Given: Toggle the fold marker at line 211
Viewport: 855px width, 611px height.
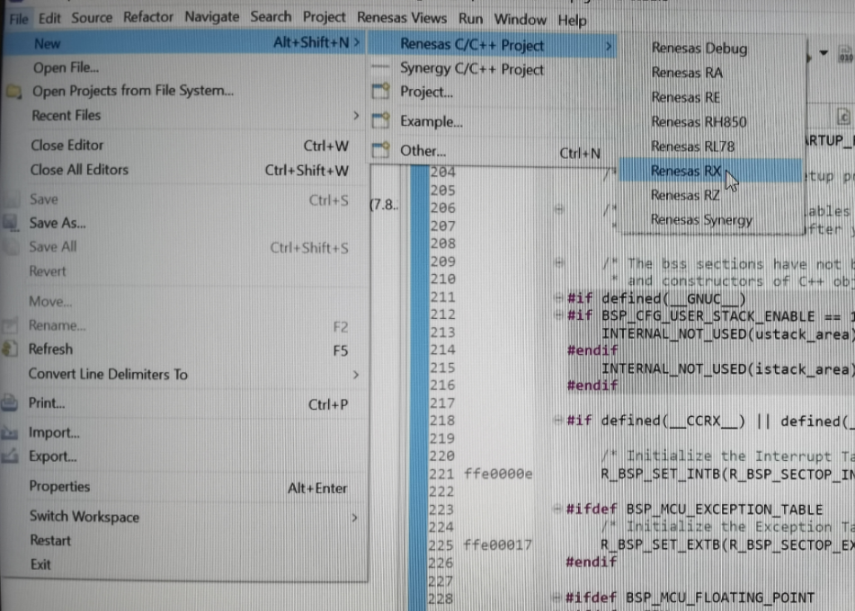Looking at the screenshot, I should (x=559, y=298).
